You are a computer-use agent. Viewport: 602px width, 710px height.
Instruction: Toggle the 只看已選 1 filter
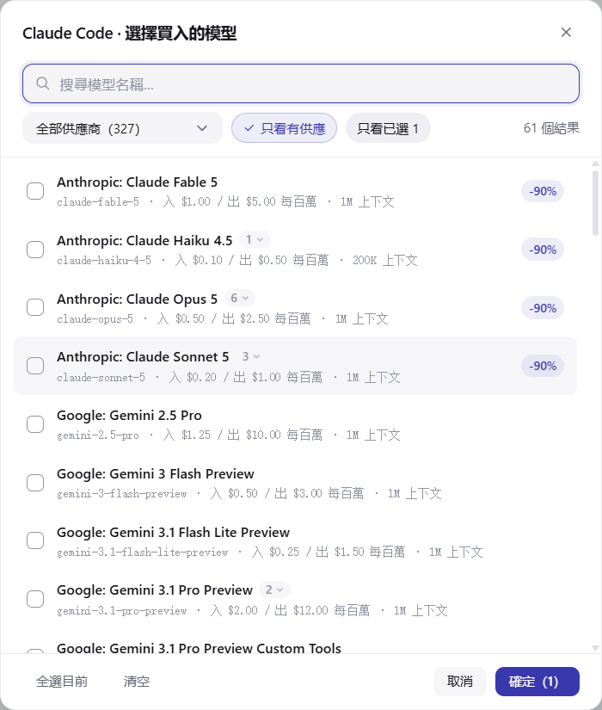tap(388, 128)
